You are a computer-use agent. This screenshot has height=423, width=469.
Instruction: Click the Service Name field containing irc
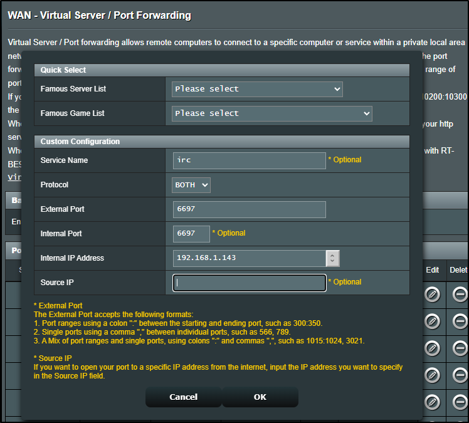(249, 160)
